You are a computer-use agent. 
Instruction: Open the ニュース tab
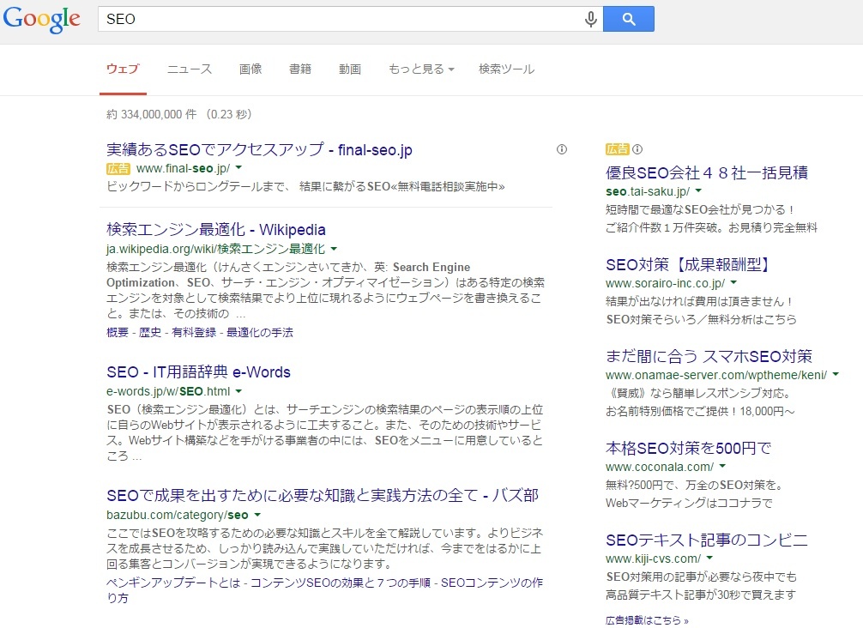(189, 69)
